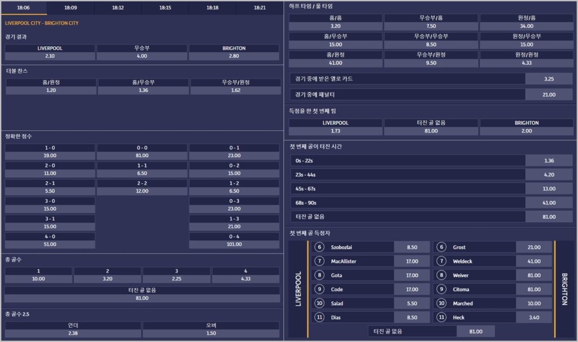Viewport: 578px width, 342px height.
Task: Bet on penalty during match at 21.00
Action: pyautogui.click(x=431, y=95)
